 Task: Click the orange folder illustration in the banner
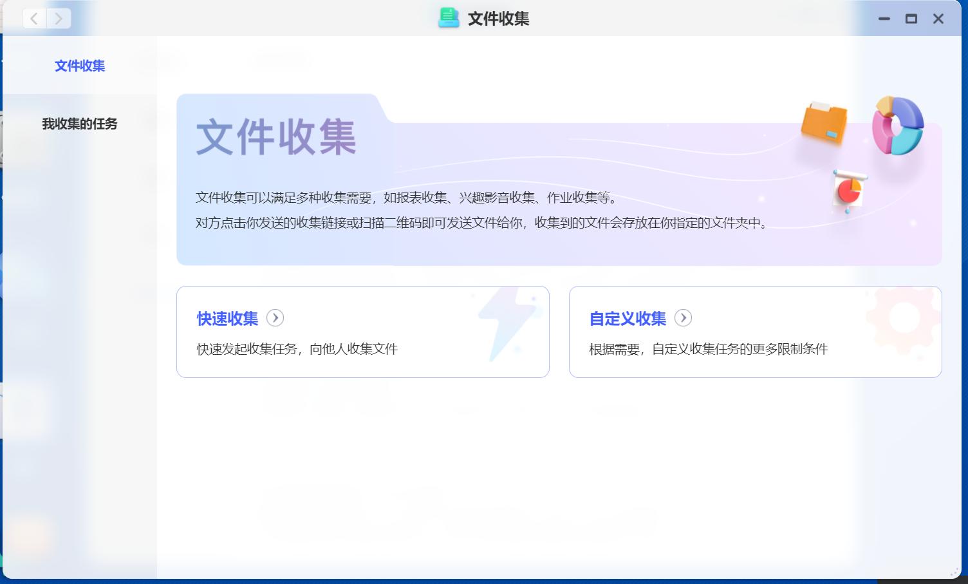[x=824, y=124]
